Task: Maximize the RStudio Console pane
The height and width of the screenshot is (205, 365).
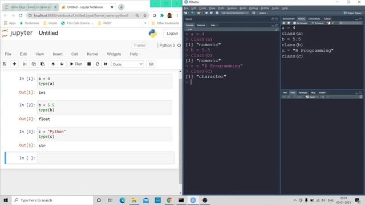Action: pos(276,25)
